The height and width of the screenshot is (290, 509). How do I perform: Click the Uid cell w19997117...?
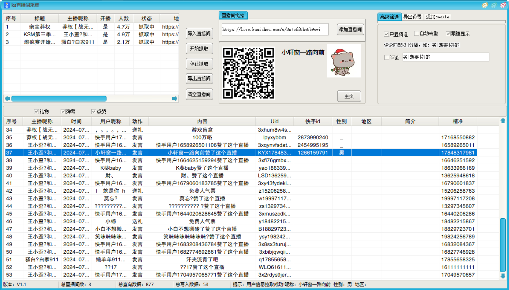click(x=274, y=198)
